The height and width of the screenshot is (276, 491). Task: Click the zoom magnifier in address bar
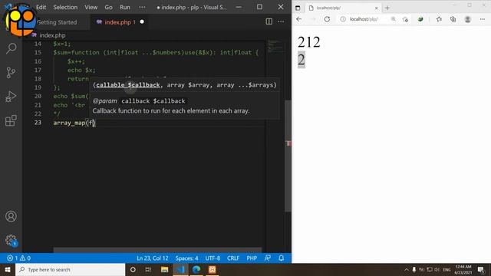tap(394, 19)
